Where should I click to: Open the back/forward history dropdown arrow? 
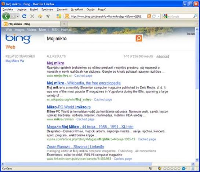point(18,17)
